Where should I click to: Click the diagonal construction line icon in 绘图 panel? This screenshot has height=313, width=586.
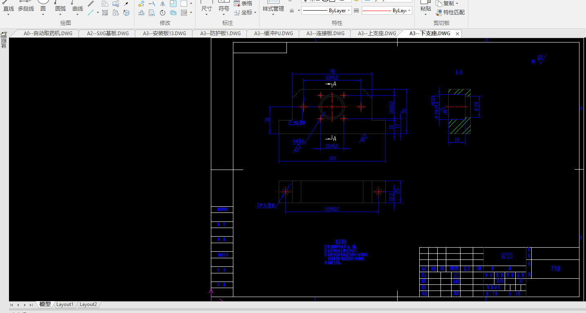tap(91, 13)
